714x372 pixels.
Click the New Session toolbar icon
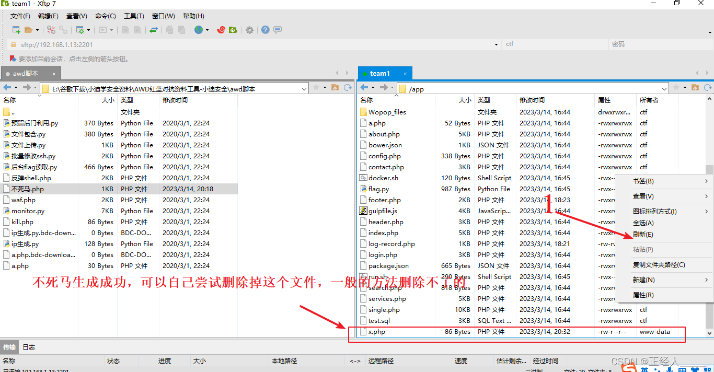click(x=16, y=30)
